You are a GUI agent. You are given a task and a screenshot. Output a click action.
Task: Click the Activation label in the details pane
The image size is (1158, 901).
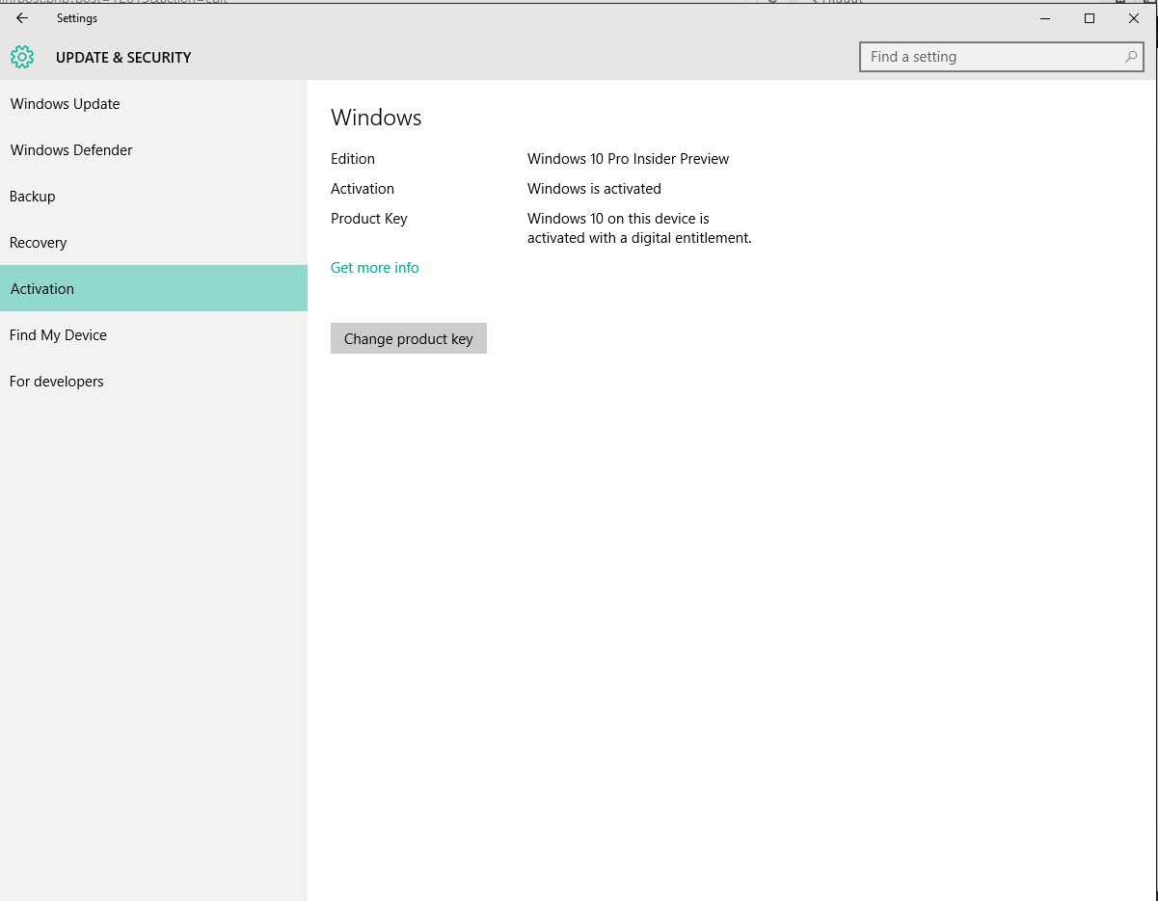click(363, 189)
